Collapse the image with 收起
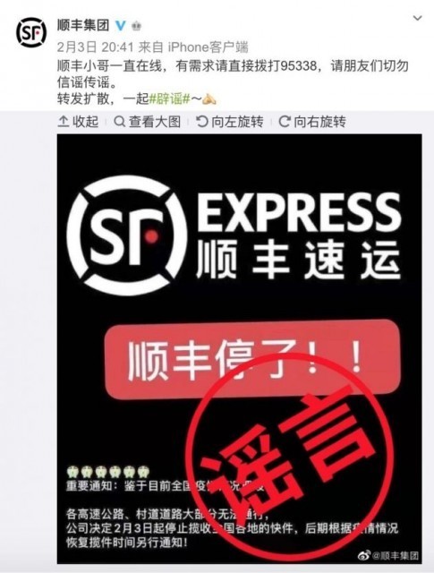 click(x=78, y=122)
